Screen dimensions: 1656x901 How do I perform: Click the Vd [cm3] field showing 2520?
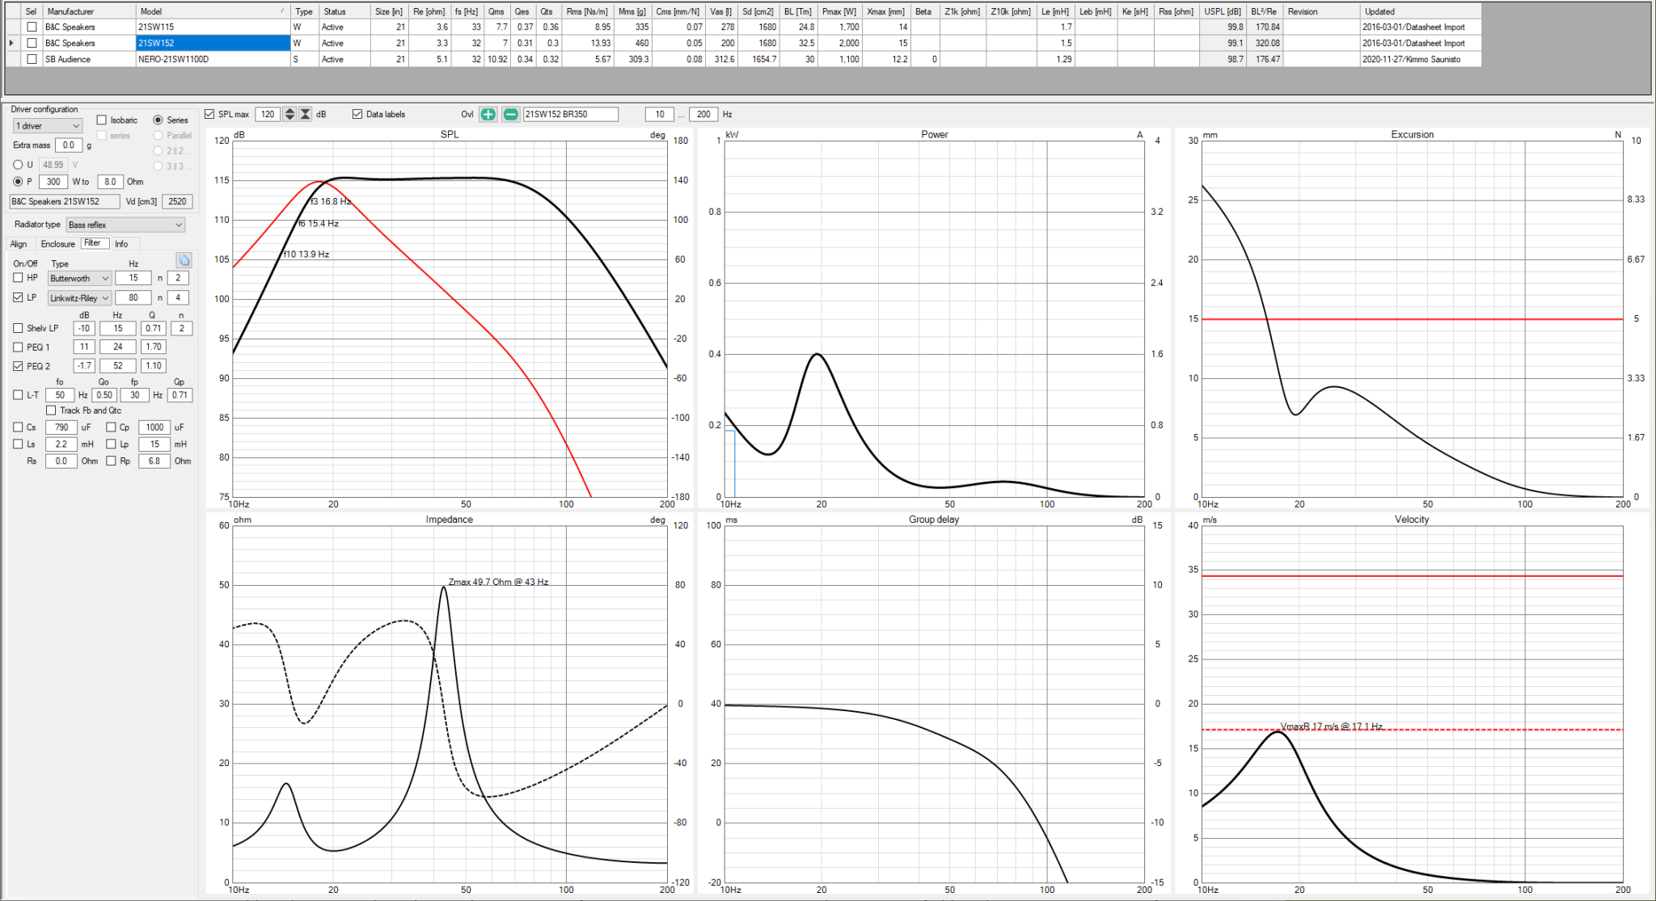coord(177,201)
